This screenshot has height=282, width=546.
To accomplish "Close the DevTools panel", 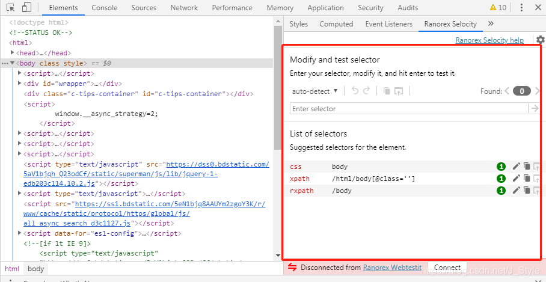I will tap(538, 7).
